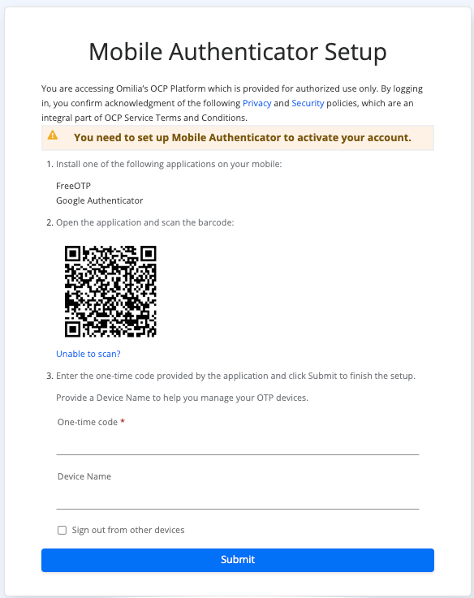
Task: Click the activate-your-account warning message text
Action: [243, 138]
